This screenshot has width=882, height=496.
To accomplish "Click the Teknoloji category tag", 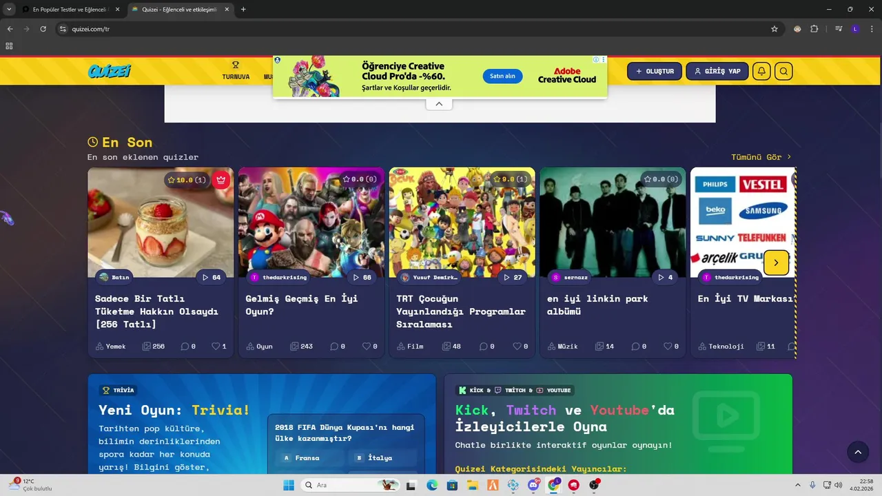I will point(721,346).
